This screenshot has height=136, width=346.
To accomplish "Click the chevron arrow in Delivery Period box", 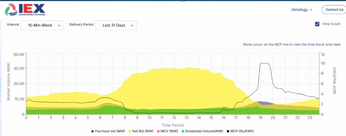I will (132, 25).
